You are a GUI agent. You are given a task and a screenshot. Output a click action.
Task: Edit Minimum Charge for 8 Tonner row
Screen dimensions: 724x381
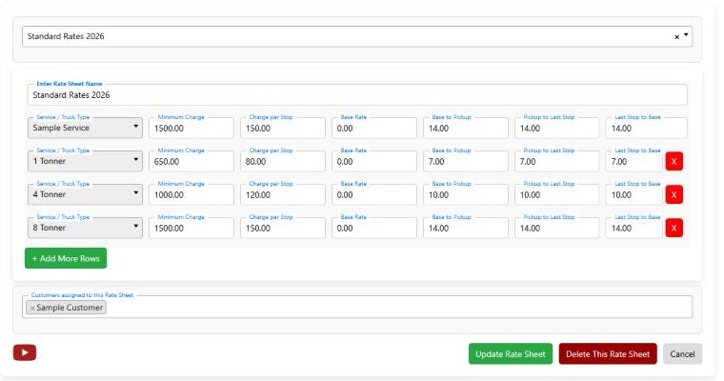click(x=191, y=229)
